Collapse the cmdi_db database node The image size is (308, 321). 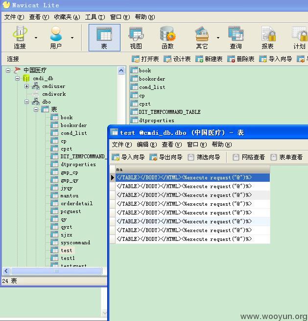pyautogui.click(x=18, y=78)
